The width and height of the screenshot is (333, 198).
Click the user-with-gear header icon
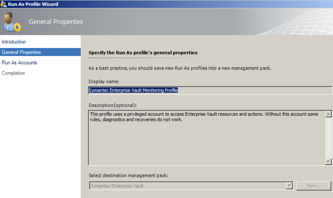[x=12, y=22]
